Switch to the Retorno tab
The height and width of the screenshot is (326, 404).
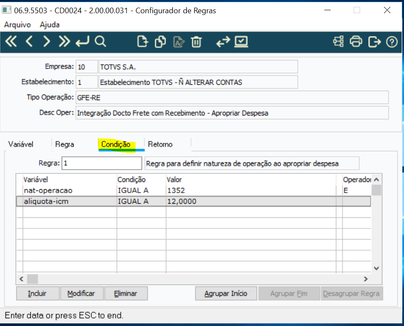[160, 144]
